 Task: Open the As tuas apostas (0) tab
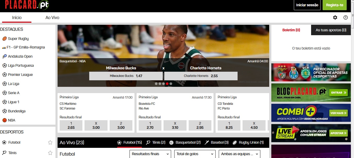click(x=331, y=30)
